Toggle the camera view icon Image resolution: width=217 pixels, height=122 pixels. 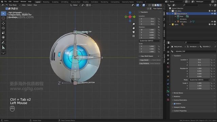click(134, 32)
